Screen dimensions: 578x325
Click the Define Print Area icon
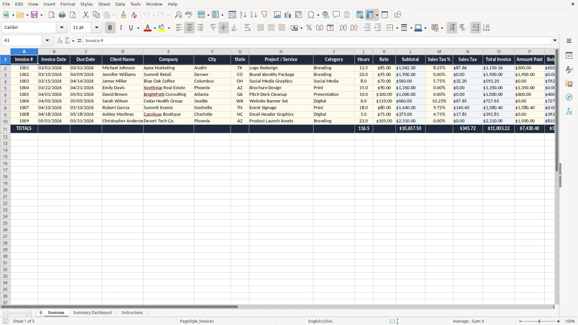360,15
